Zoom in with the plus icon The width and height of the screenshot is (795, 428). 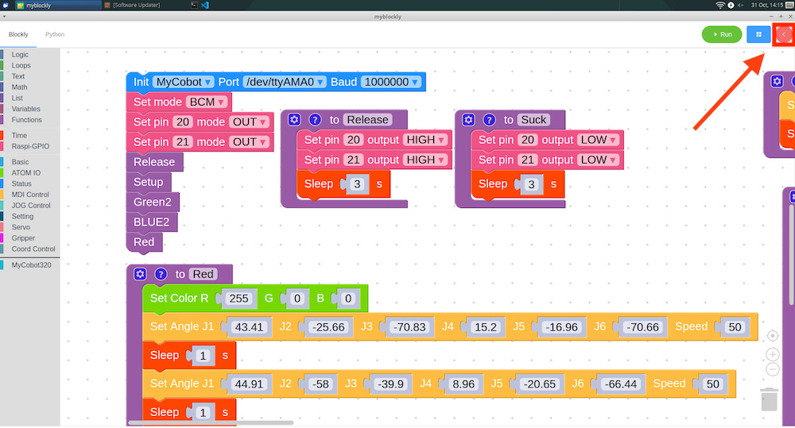pos(772,354)
